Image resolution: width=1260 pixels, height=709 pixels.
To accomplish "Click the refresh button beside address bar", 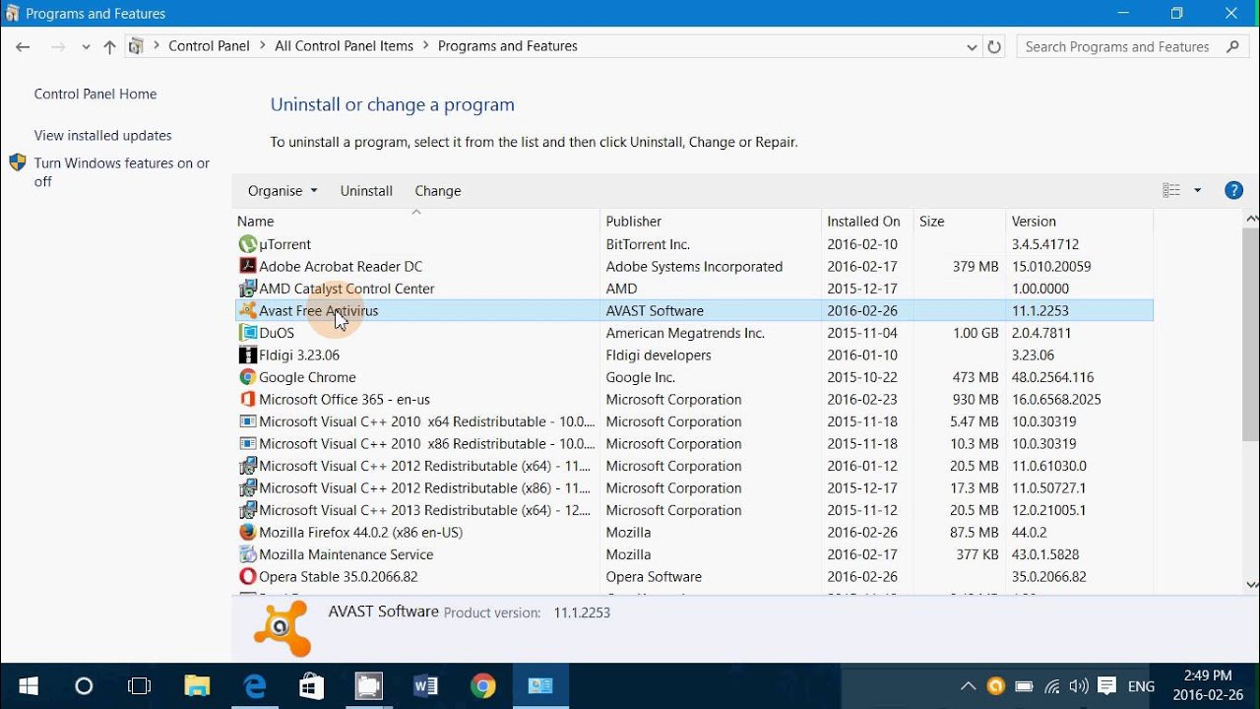I will (x=994, y=46).
